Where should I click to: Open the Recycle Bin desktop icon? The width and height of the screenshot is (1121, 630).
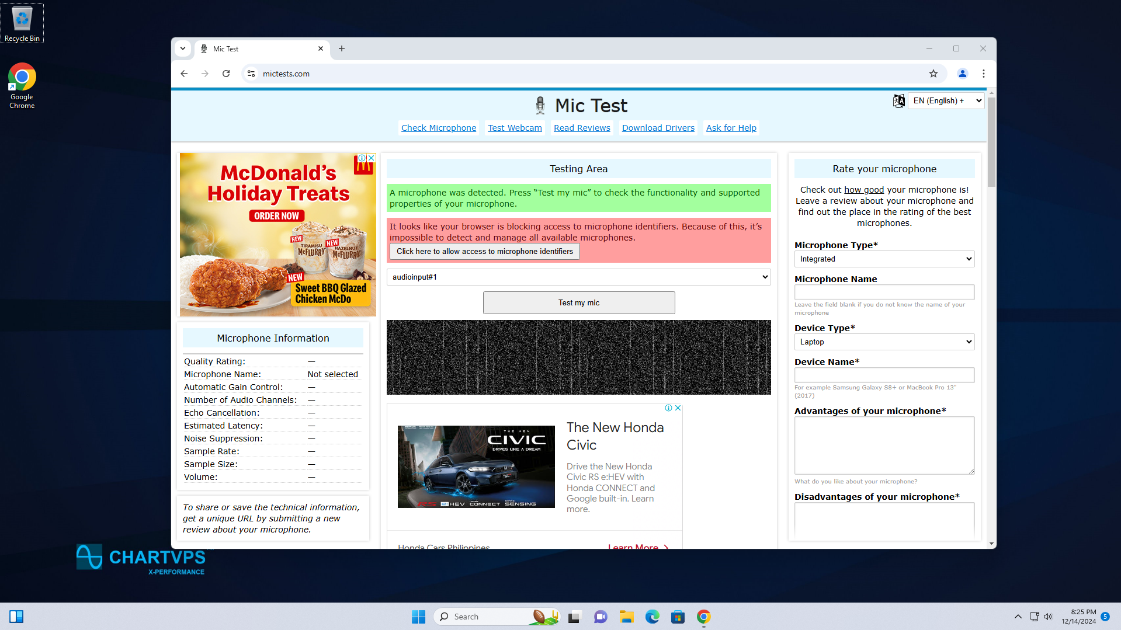22,23
